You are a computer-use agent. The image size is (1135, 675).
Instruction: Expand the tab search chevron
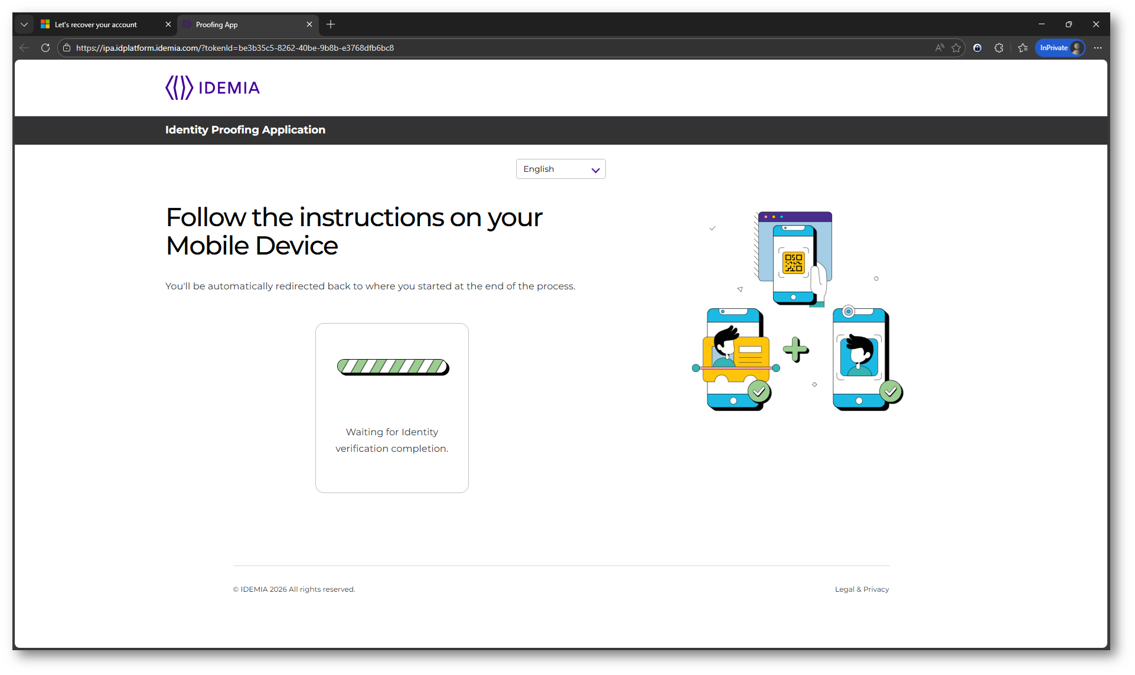point(24,24)
